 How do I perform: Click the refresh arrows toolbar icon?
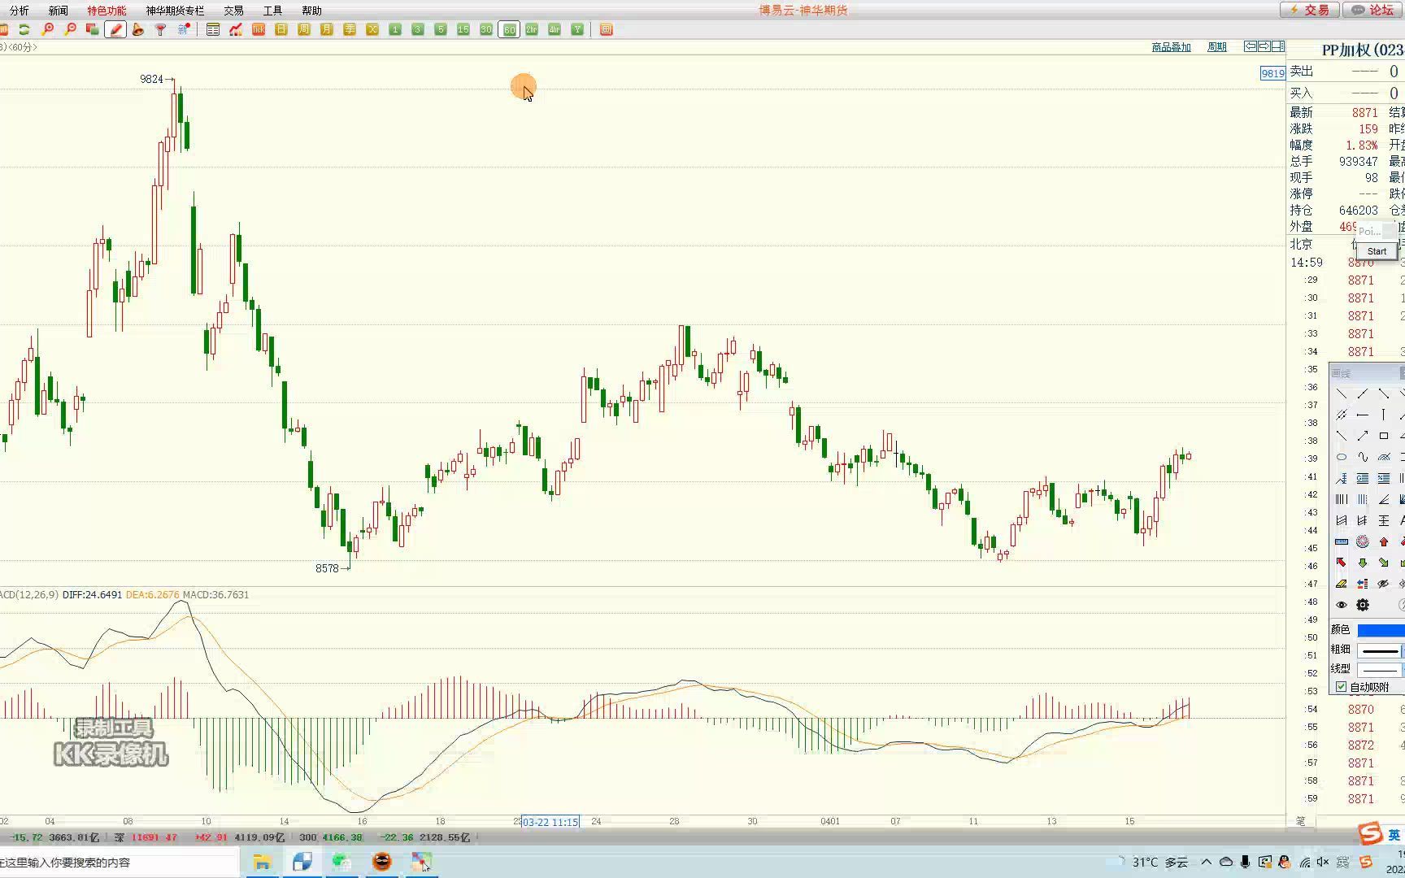(24, 30)
